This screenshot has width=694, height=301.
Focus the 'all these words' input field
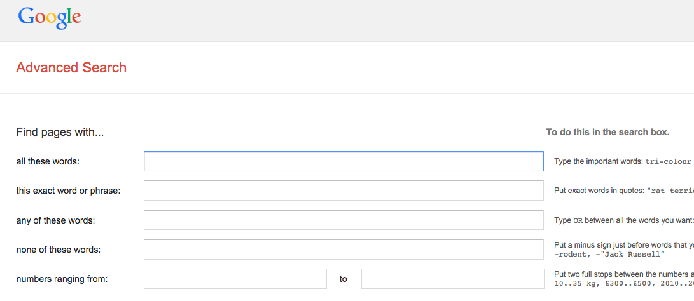pos(344,161)
